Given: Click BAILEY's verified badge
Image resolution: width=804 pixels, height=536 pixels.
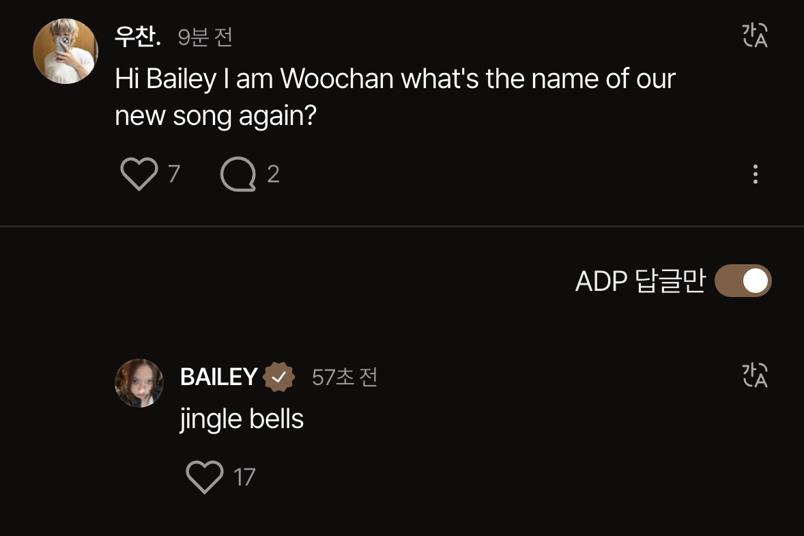Looking at the screenshot, I should tap(279, 377).
